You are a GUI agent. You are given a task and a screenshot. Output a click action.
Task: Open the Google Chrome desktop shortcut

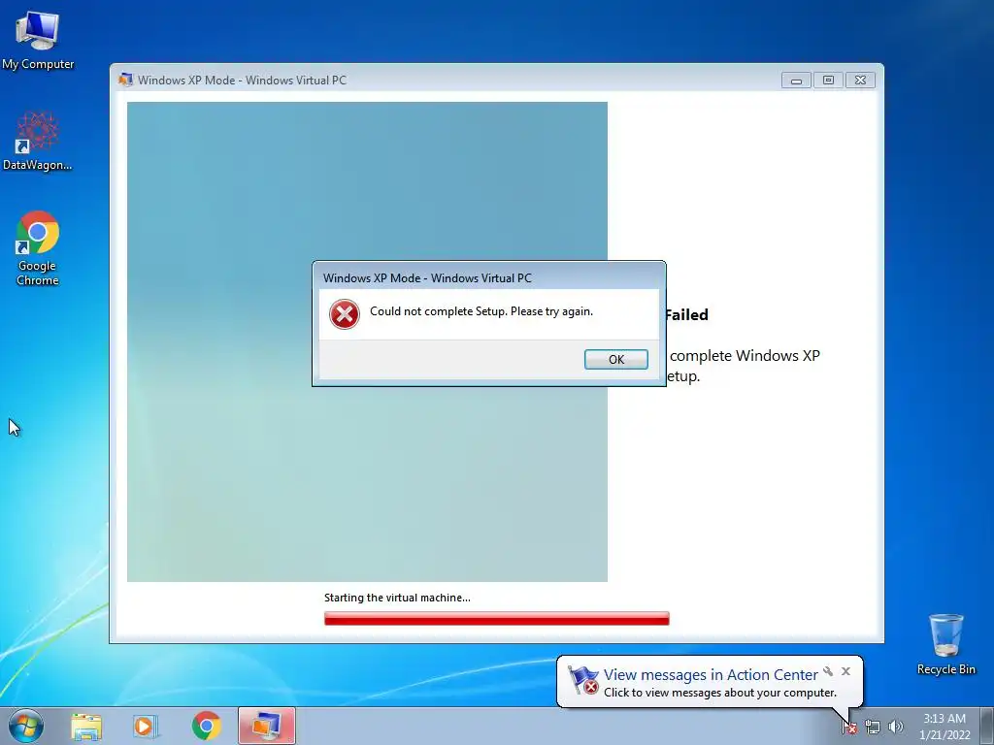pyautogui.click(x=38, y=248)
